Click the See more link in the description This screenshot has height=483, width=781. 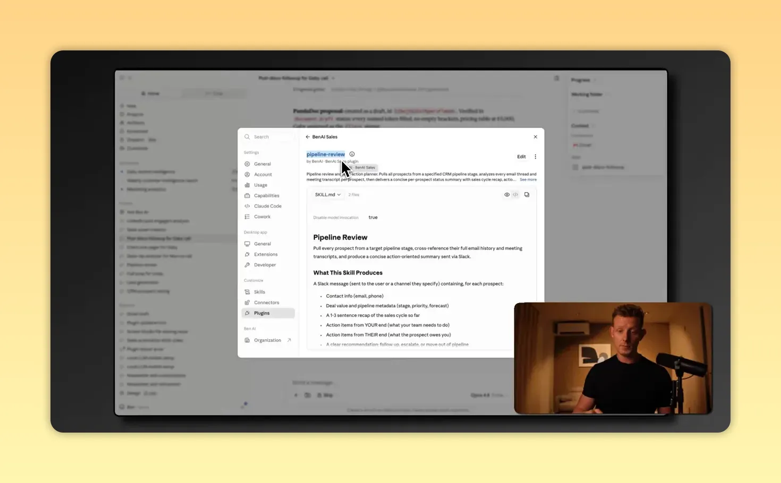(528, 179)
